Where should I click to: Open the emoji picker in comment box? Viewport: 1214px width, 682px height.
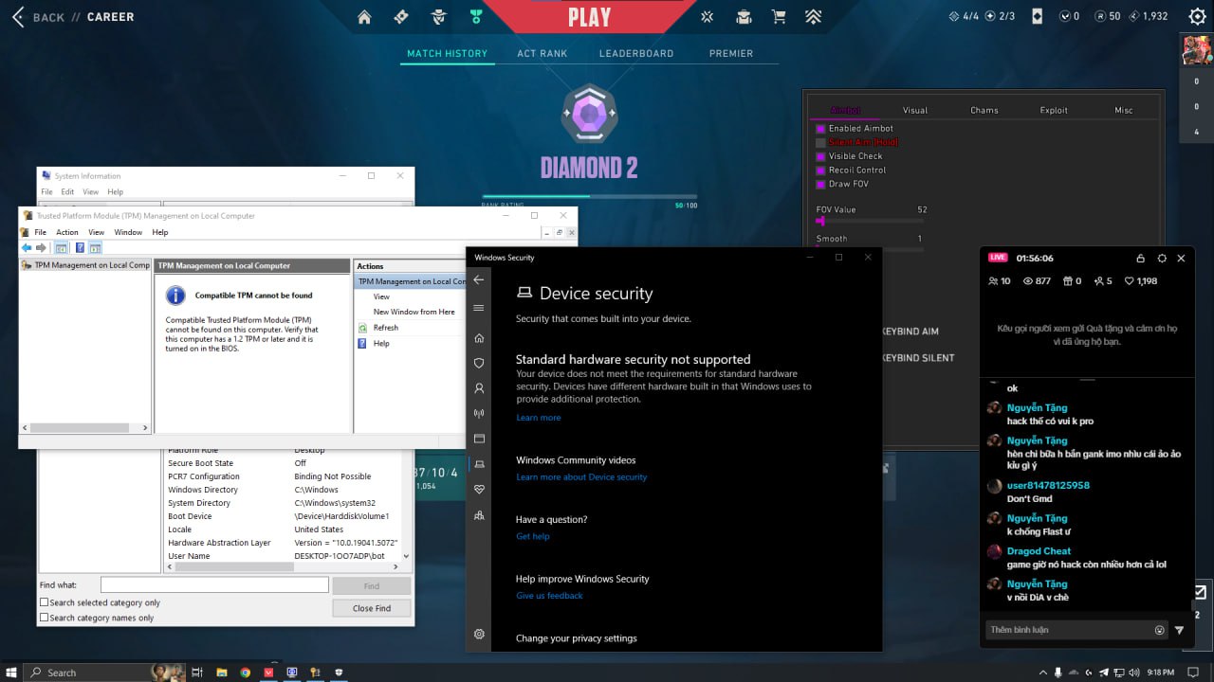1159,630
